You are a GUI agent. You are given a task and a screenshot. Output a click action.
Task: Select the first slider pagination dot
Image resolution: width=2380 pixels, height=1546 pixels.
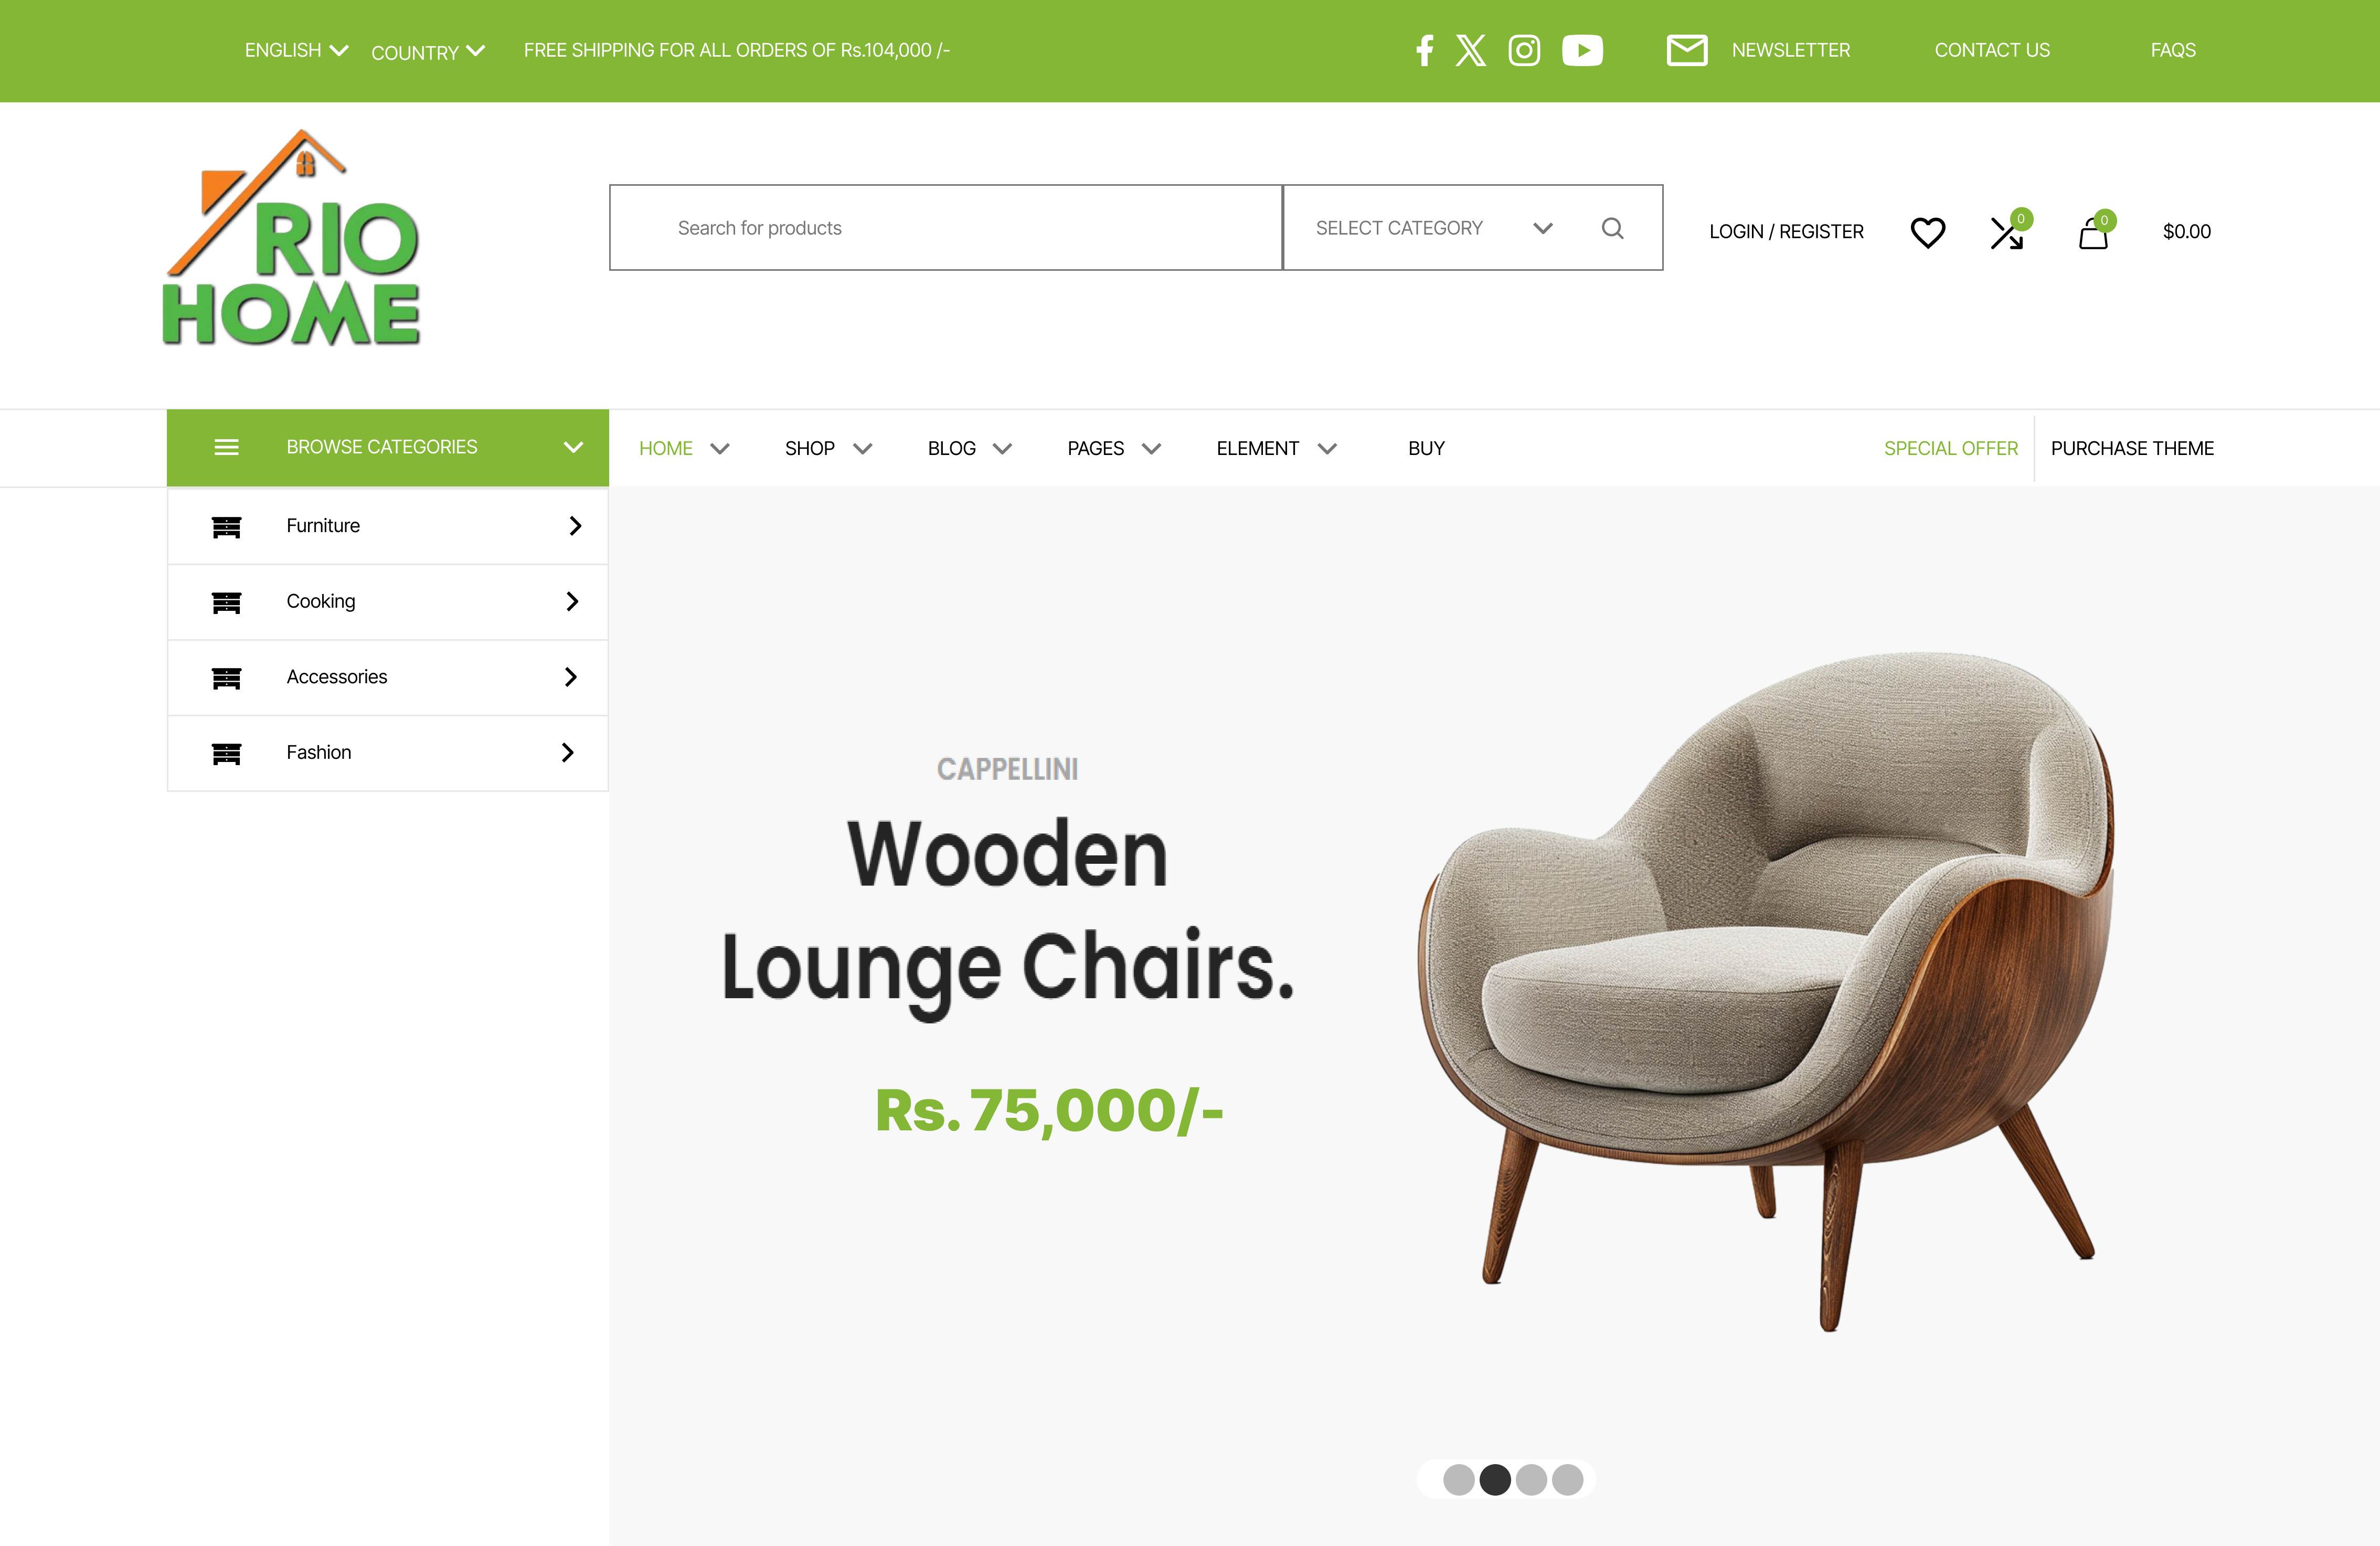point(1459,1479)
